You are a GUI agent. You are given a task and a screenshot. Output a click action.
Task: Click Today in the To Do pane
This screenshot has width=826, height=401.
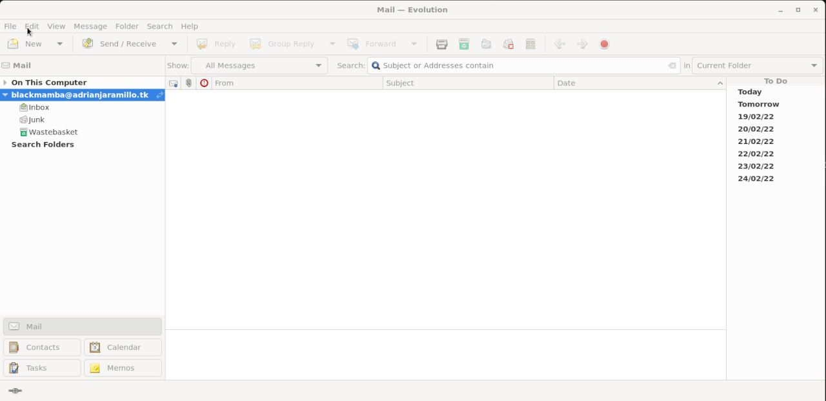(x=750, y=92)
